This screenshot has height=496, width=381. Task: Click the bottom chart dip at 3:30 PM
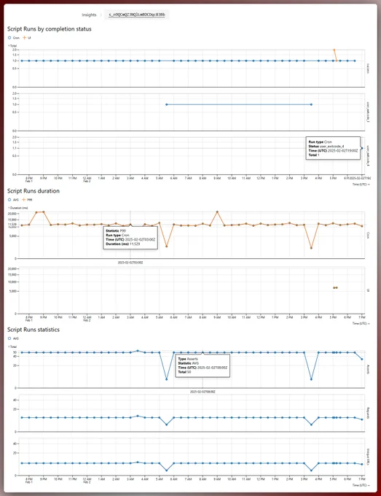(x=311, y=470)
